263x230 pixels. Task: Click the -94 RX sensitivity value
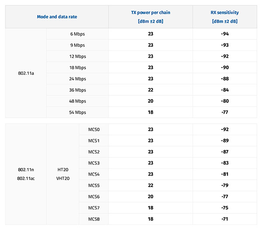tap(224, 34)
